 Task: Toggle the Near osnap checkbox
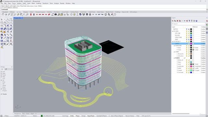click(x=1, y=73)
